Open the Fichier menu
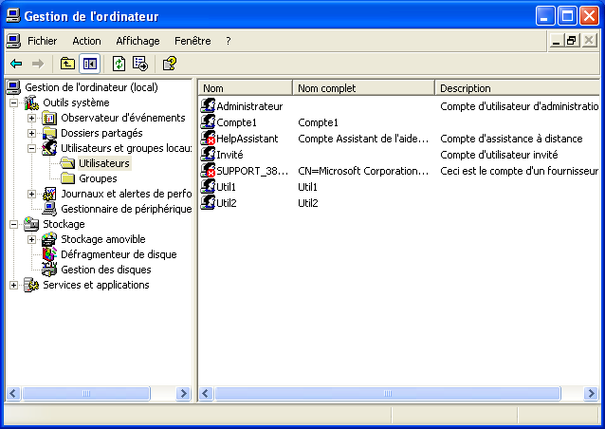Viewport: 605px width, 429px height. pos(42,41)
